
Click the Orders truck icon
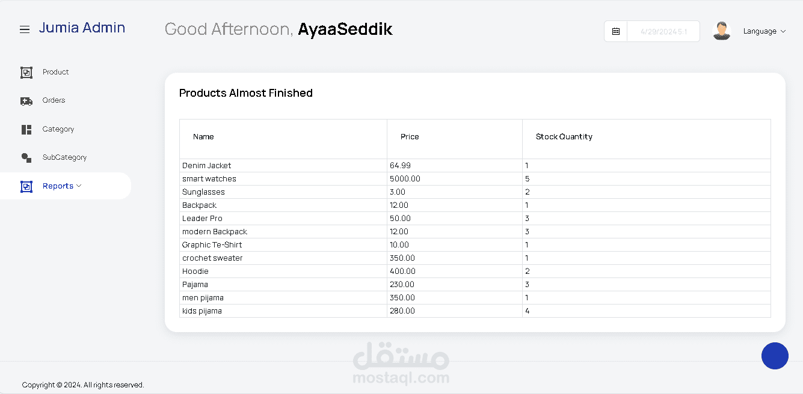click(x=26, y=101)
